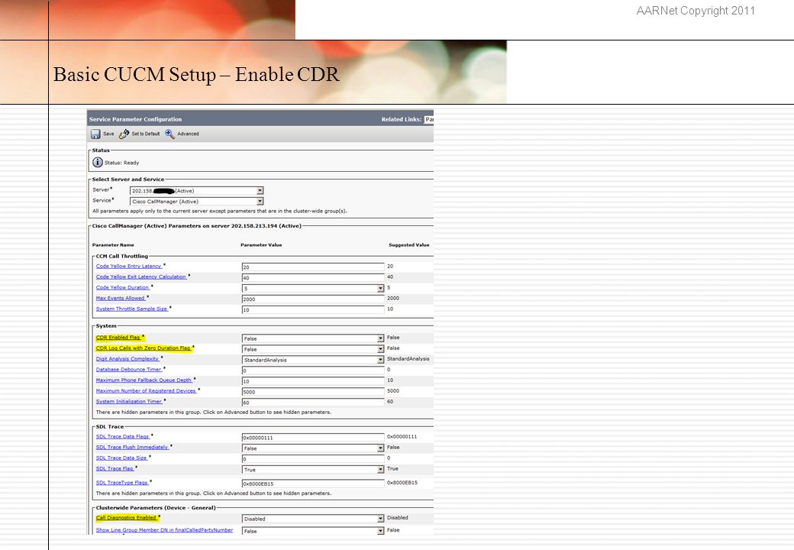Click the Status info icon

click(98, 162)
